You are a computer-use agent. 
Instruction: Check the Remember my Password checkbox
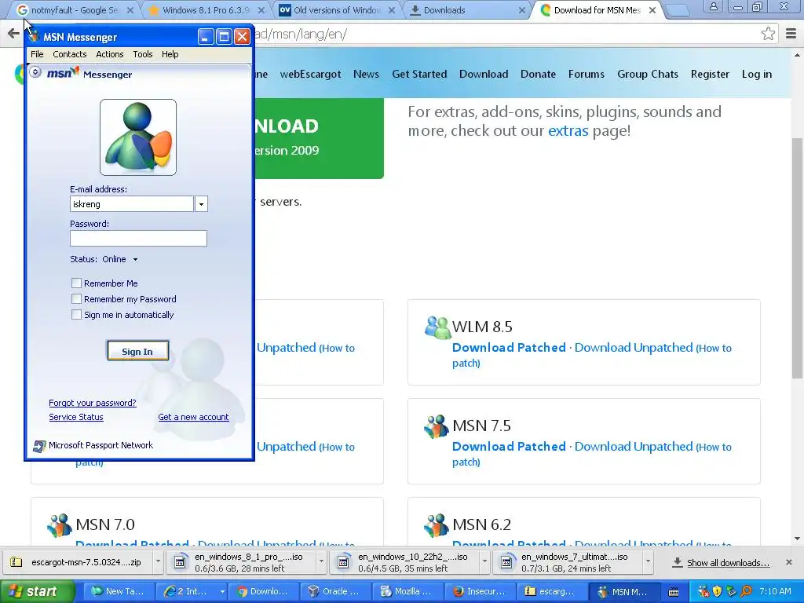tap(76, 299)
